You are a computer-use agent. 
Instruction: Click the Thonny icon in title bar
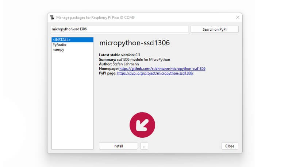pos(52,18)
